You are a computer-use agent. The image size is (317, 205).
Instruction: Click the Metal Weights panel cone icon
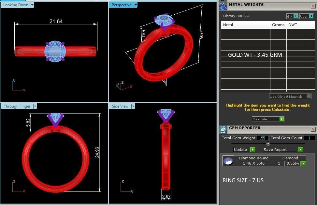[223, 6]
